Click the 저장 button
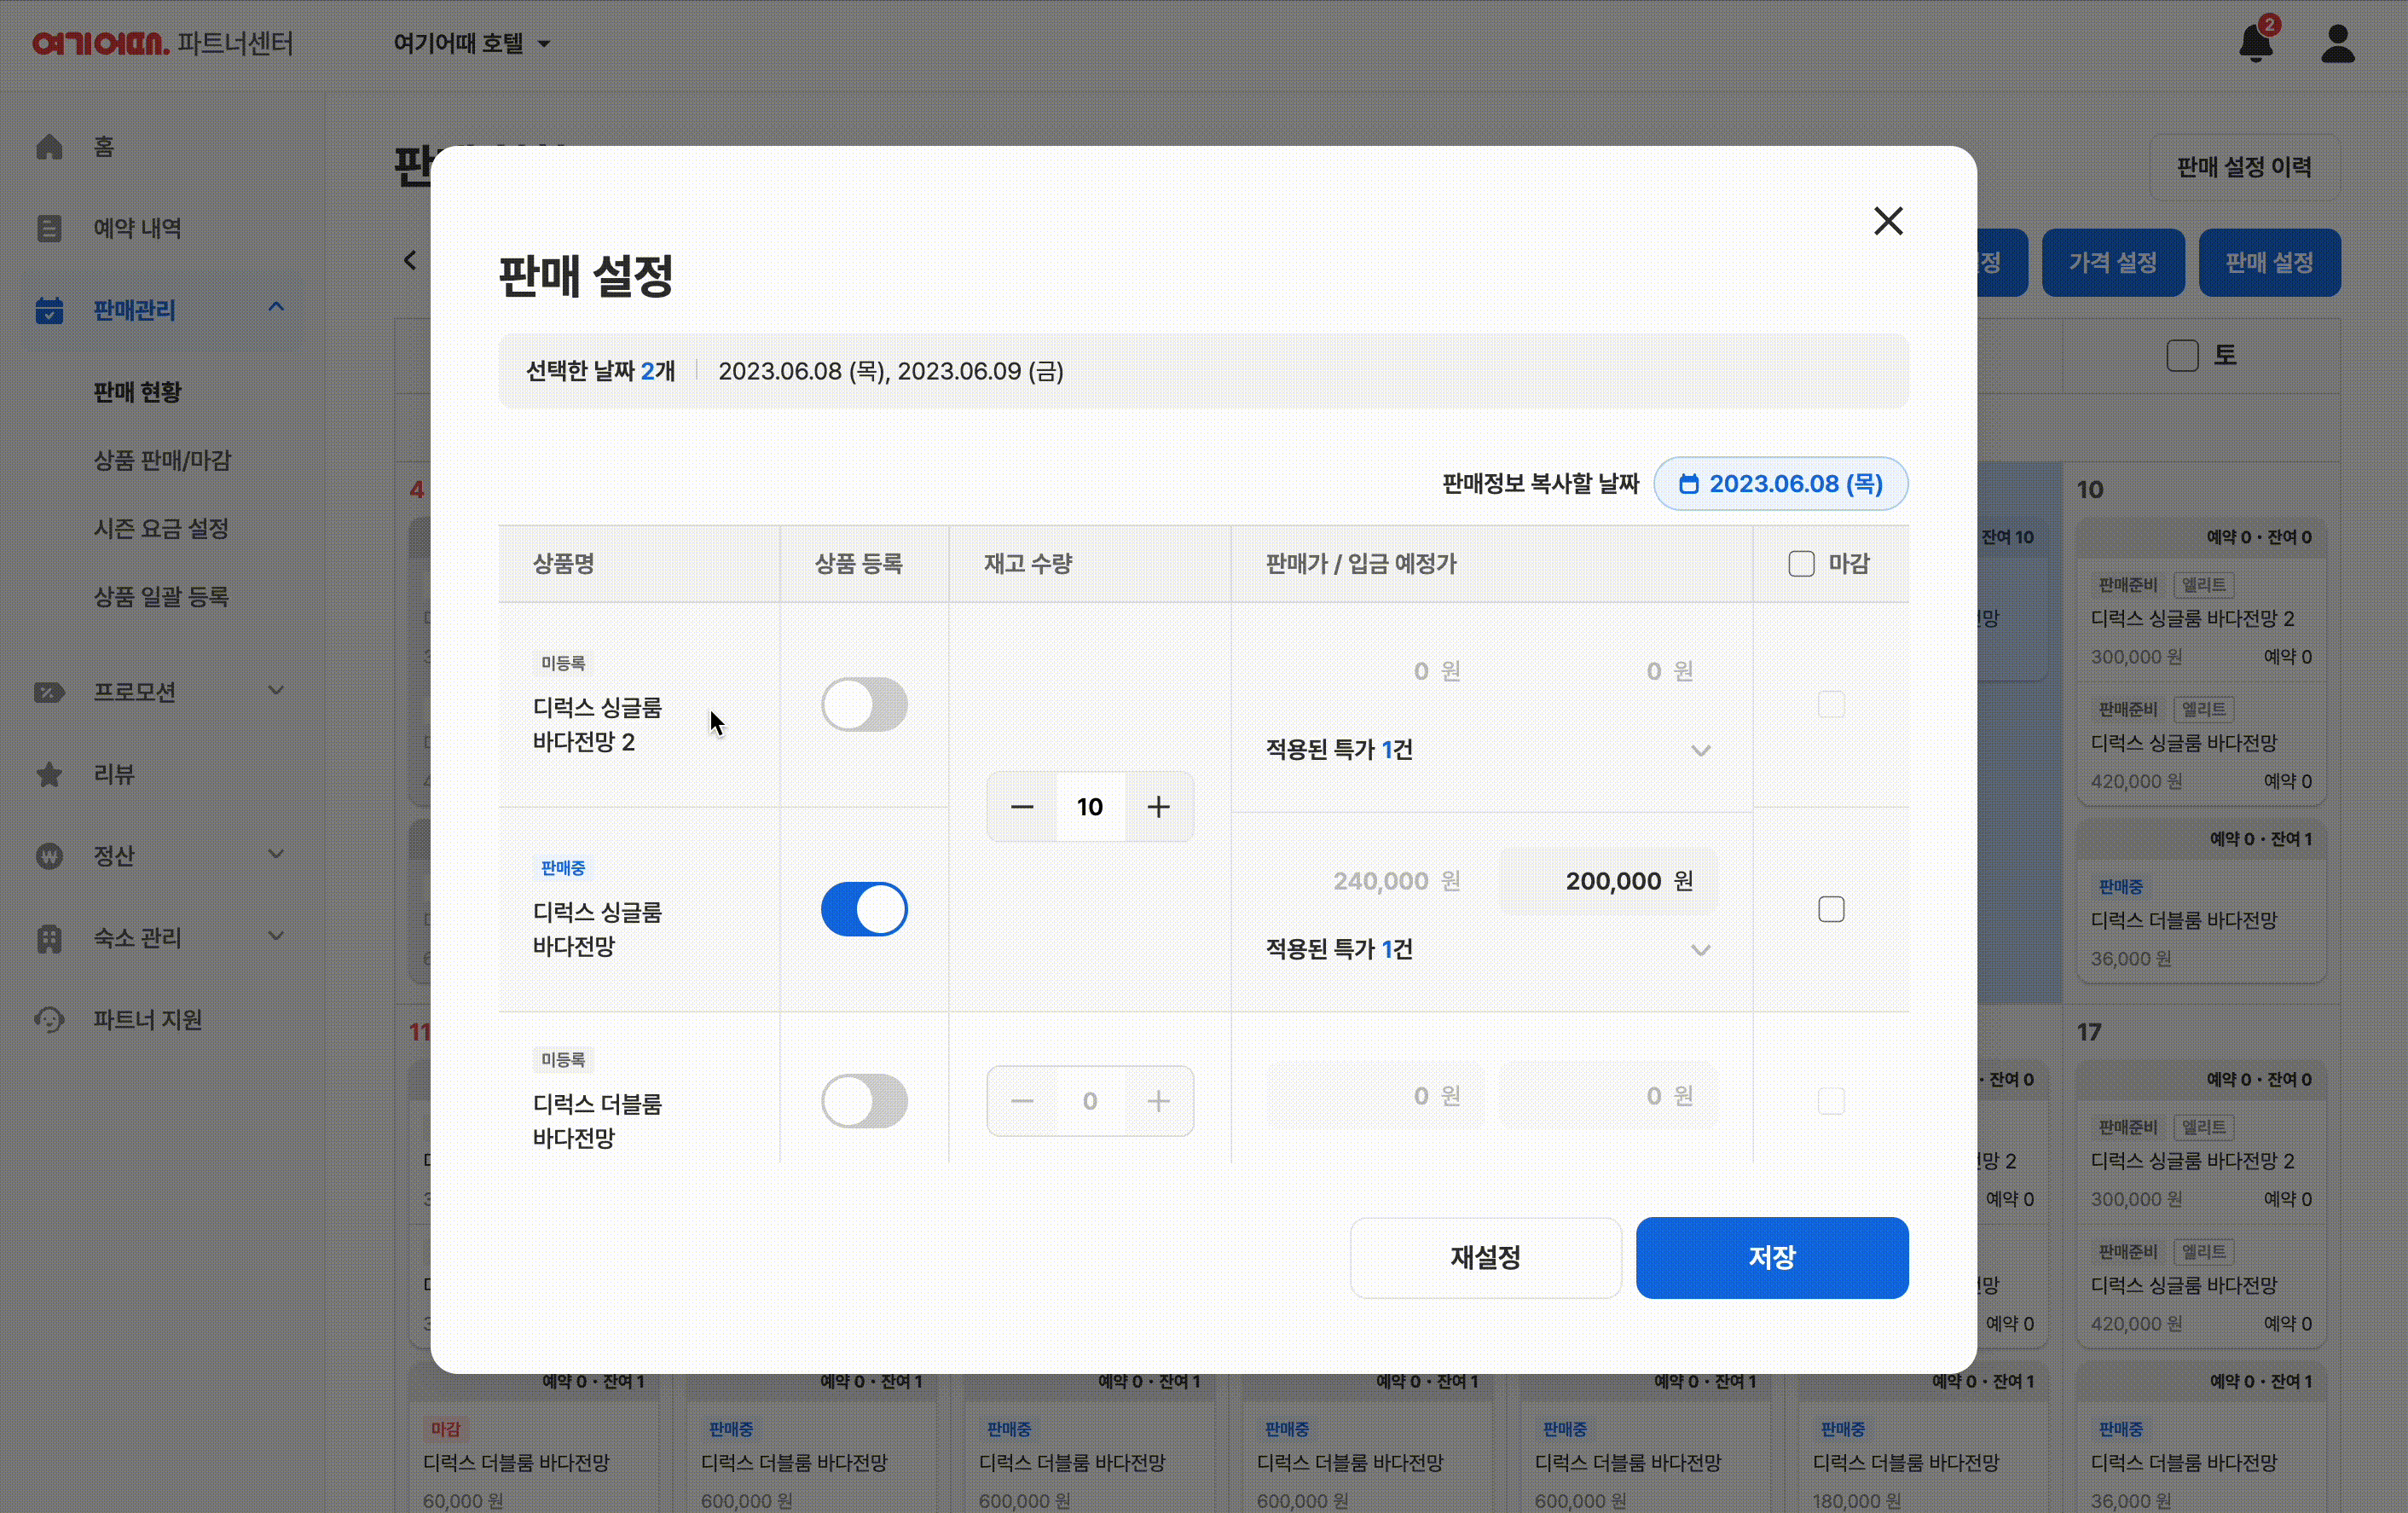Screen dimensions: 2408x1513 coord(1771,1257)
